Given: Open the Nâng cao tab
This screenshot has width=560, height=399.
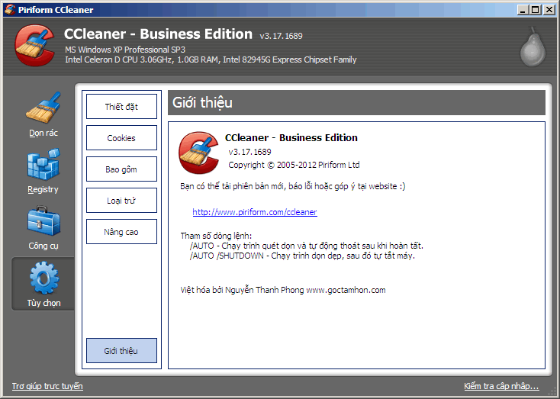Looking at the screenshot, I should point(121,232).
